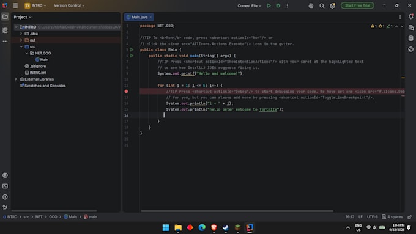416x234 pixels.
Task: Expand the out folder
Action: click(21, 40)
